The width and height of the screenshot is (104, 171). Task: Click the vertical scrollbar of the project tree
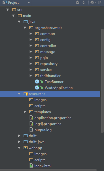[x=102, y=81]
